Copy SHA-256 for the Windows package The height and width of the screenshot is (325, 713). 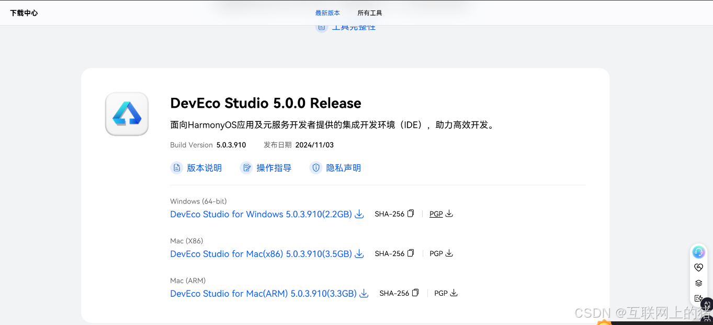[x=411, y=214]
